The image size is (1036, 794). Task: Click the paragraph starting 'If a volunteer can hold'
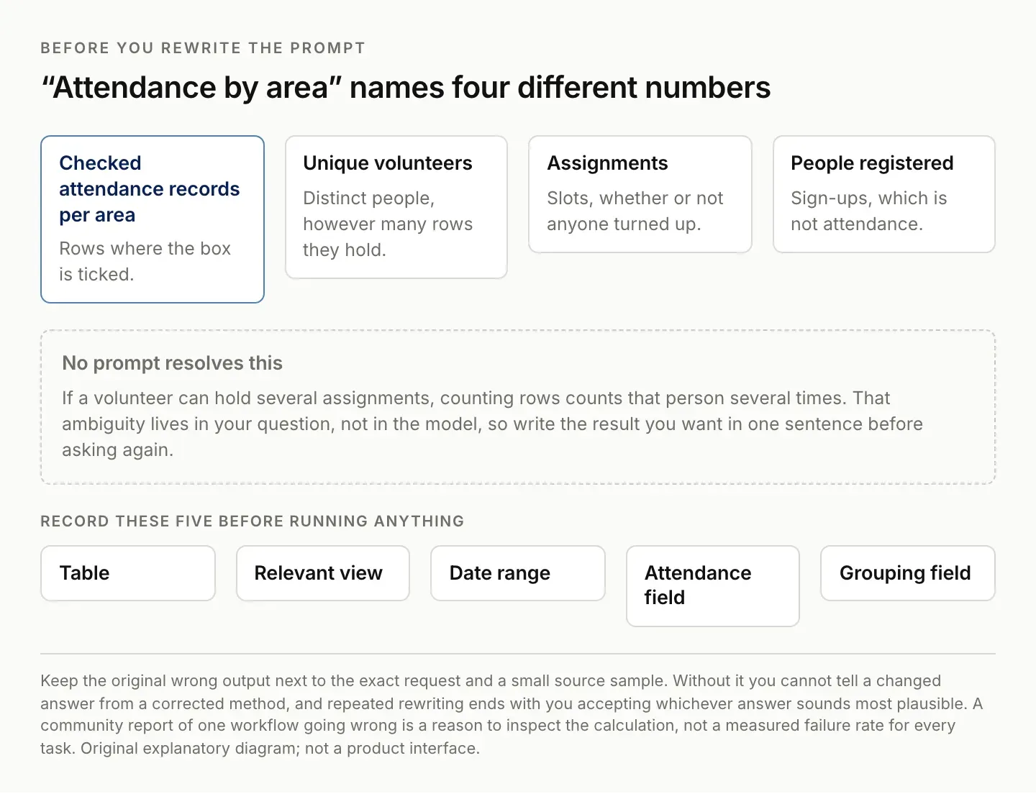(x=492, y=424)
